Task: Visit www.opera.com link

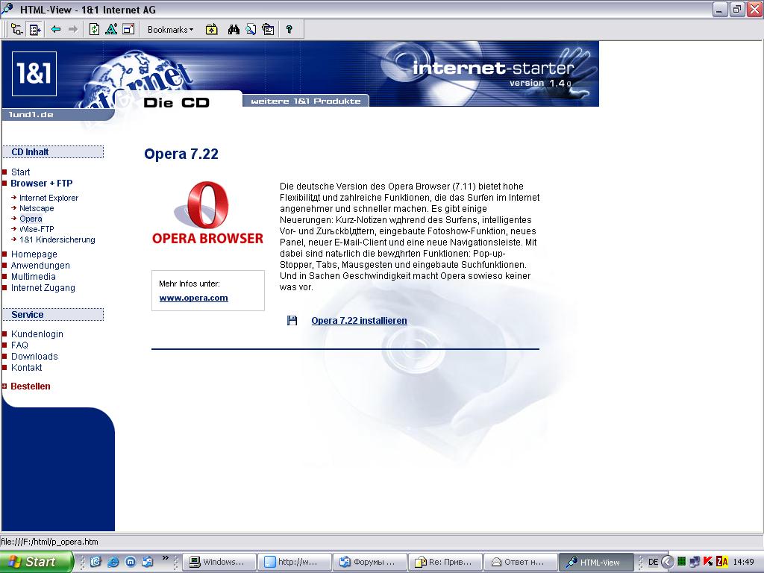Action: (193, 298)
